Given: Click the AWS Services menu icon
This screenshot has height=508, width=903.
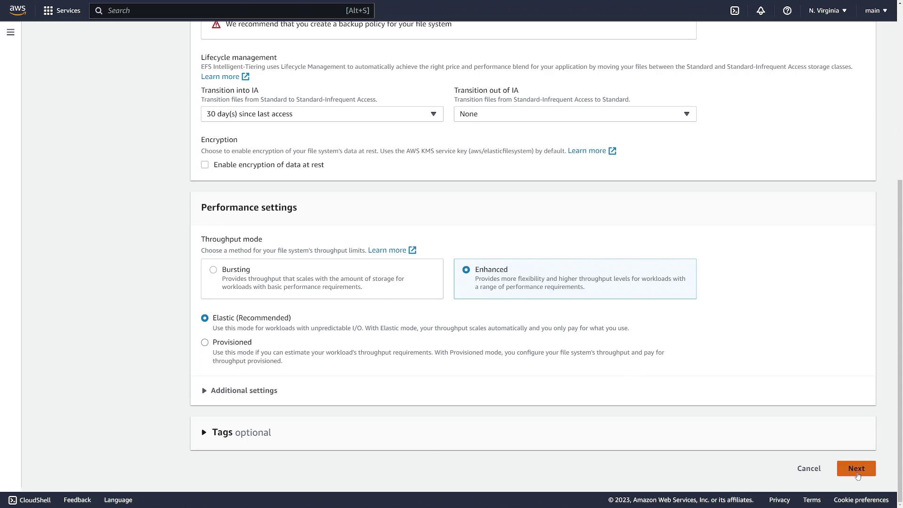Looking at the screenshot, I should pos(48,10).
